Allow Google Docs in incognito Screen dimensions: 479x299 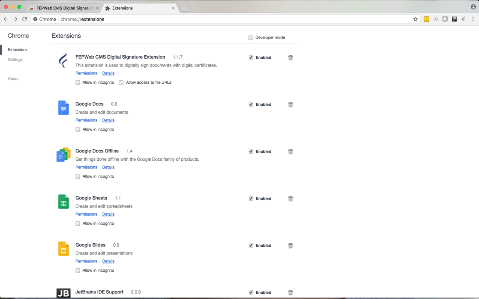78,130
